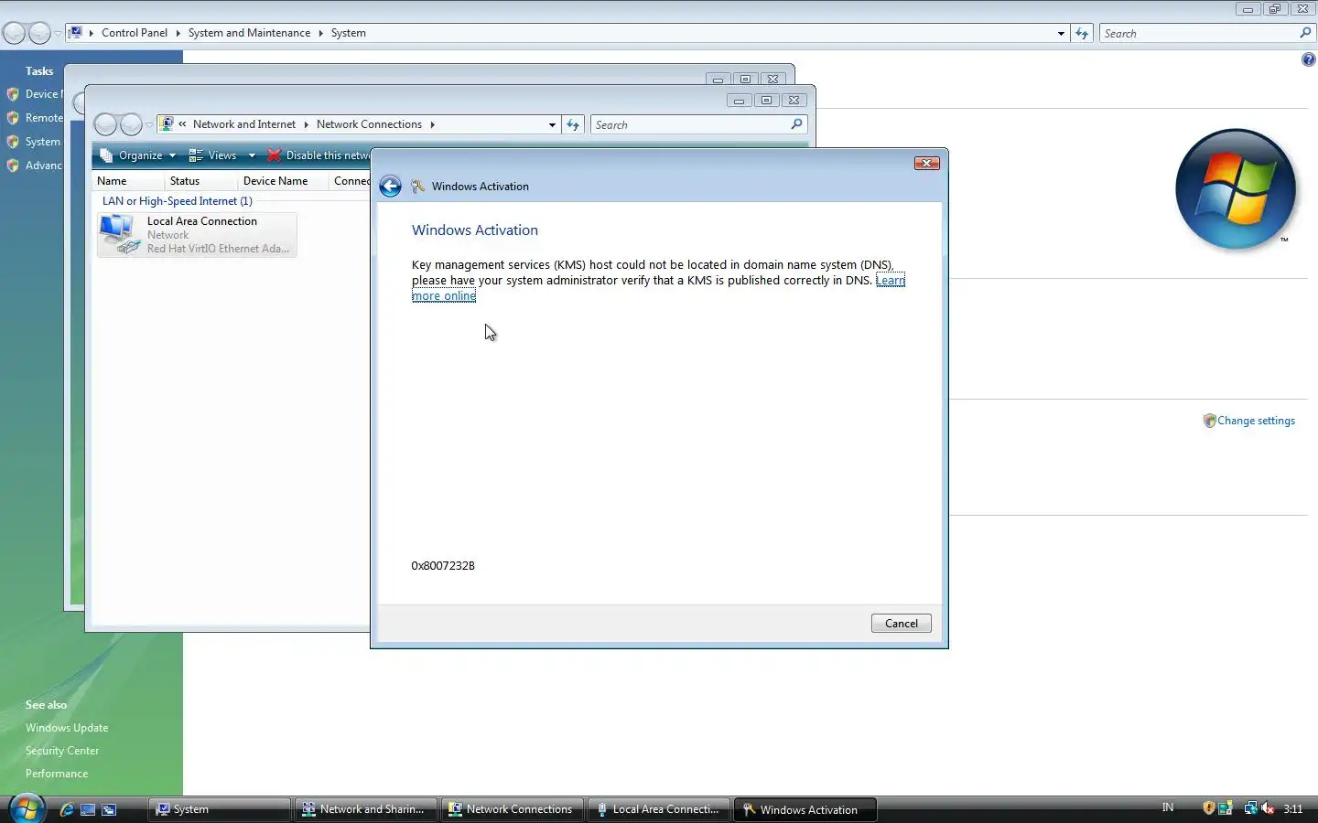Switch to System taskbar button
The width and height of the screenshot is (1318, 823).
click(x=220, y=809)
